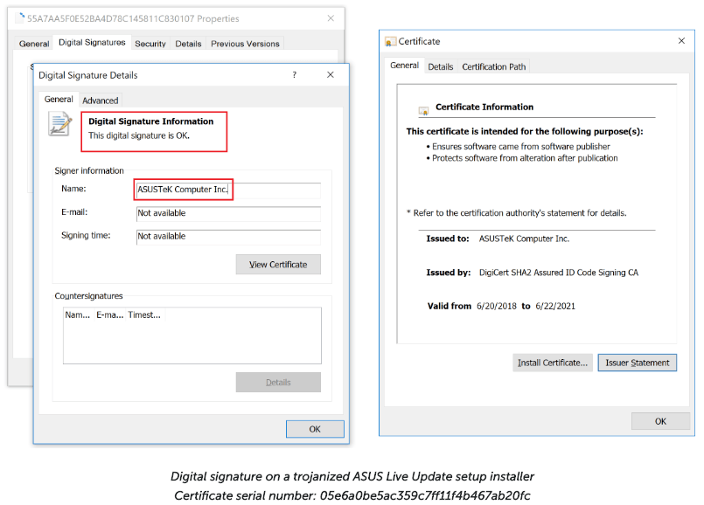
Task: Open the Details tab of the Certificate window
Action: (441, 66)
